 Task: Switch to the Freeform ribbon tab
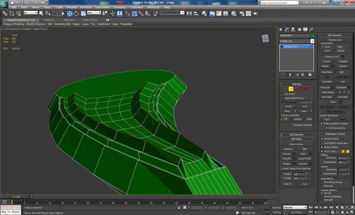pyautogui.click(x=50, y=20)
